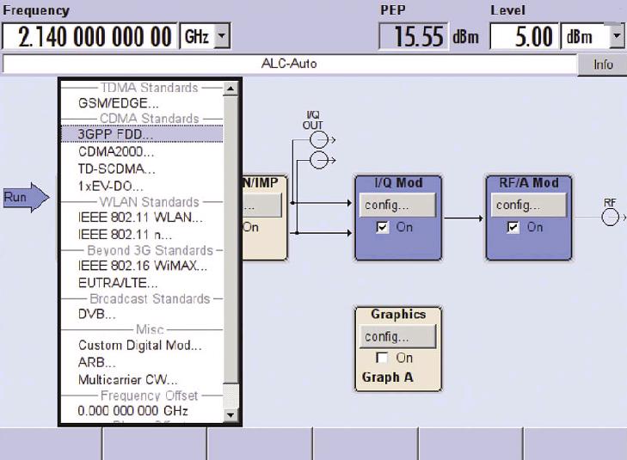Image resolution: width=627 pixels, height=460 pixels.
Task: Select 3GPP FDD from the standards list
Action: pos(116,135)
